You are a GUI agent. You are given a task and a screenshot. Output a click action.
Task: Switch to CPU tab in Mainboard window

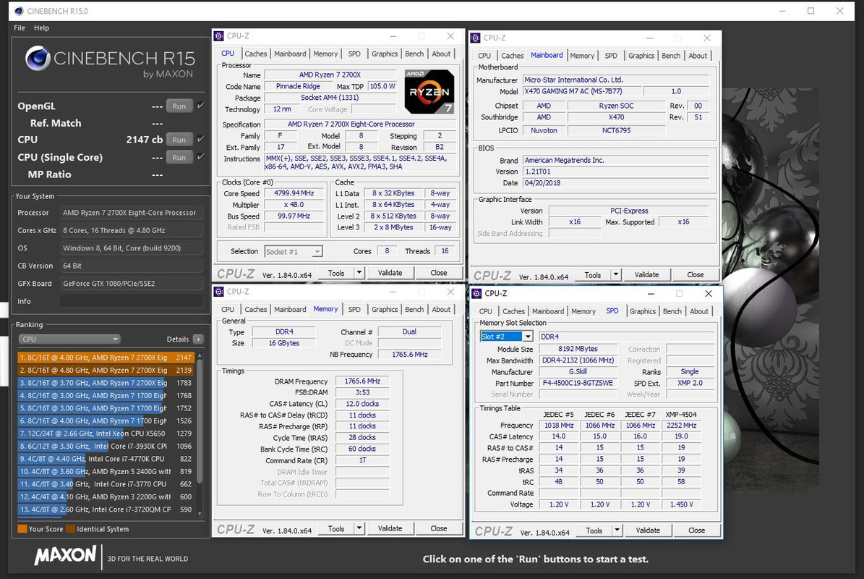coord(484,56)
